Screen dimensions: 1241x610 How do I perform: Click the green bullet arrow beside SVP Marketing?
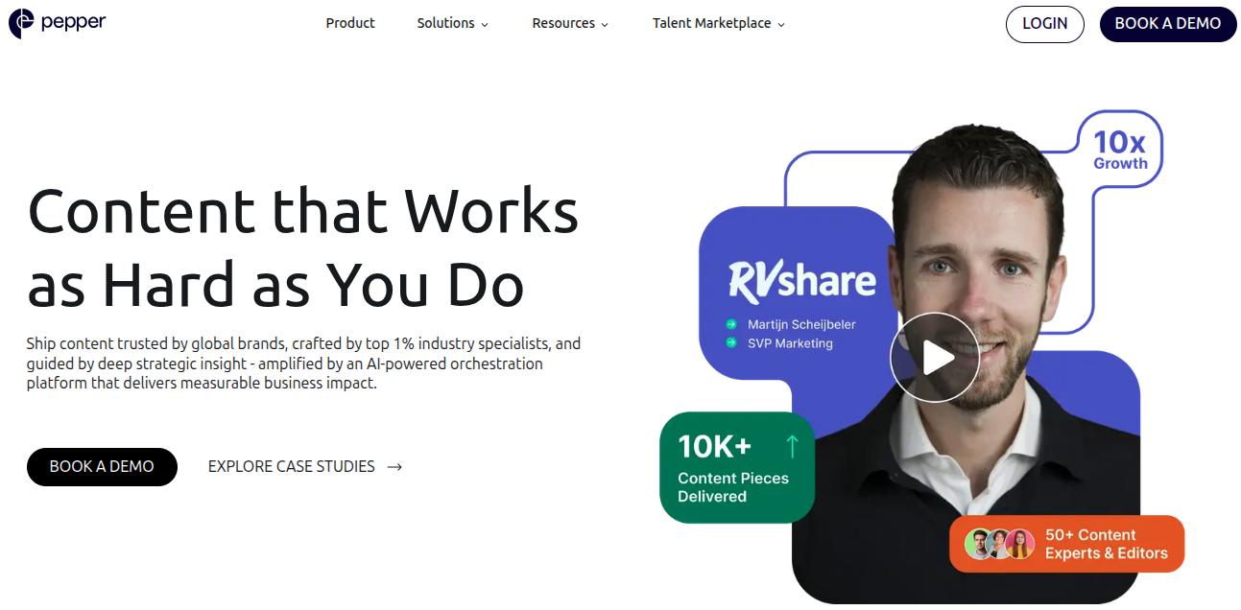click(x=731, y=342)
